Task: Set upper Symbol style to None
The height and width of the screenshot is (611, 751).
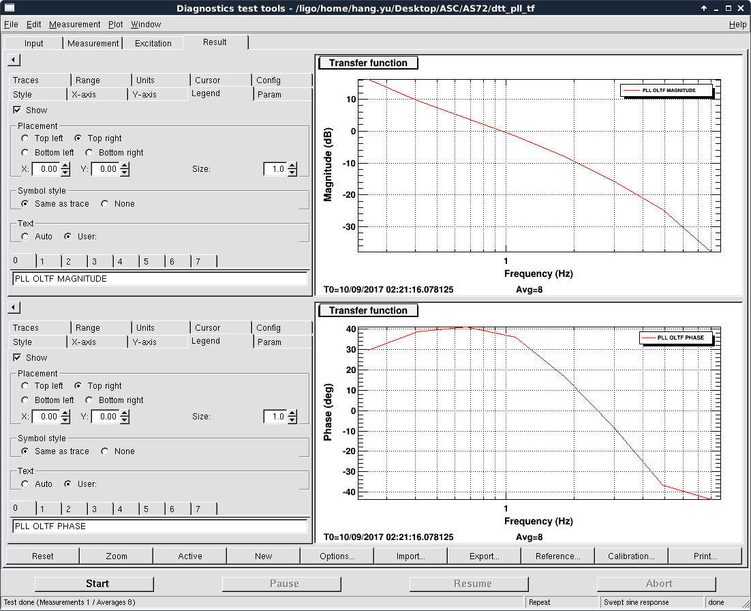Action: click(105, 204)
